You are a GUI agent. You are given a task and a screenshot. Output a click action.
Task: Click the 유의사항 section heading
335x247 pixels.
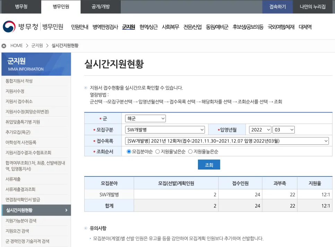(98, 228)
